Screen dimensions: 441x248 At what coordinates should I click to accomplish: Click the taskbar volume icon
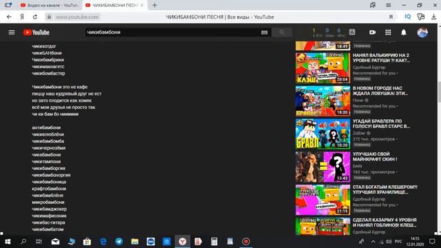[389, 242]
